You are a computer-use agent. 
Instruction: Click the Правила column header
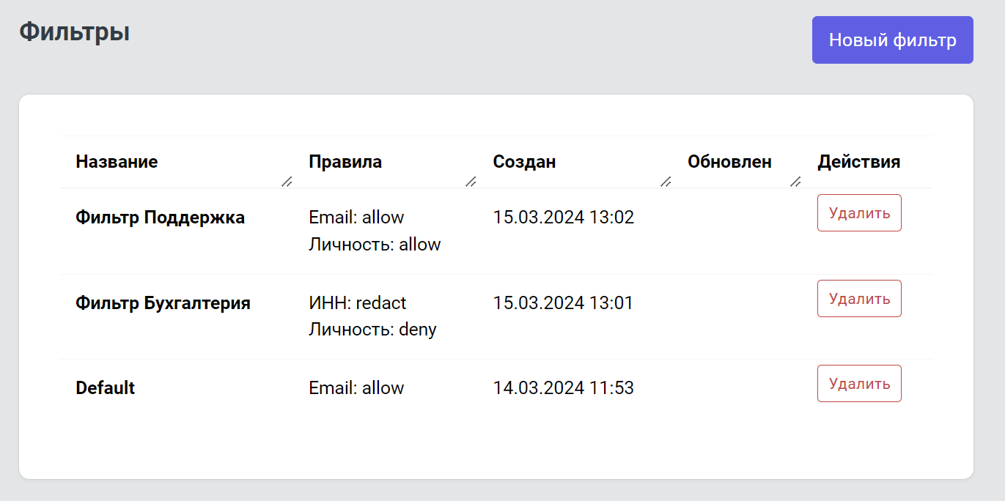(x=345, y=162)
